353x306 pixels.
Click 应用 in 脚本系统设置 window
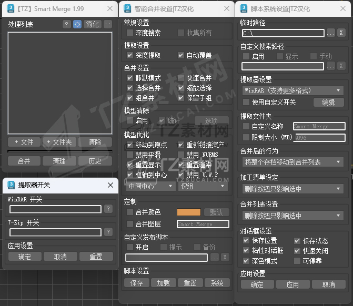pyautogui.click(x=293, y=284)
